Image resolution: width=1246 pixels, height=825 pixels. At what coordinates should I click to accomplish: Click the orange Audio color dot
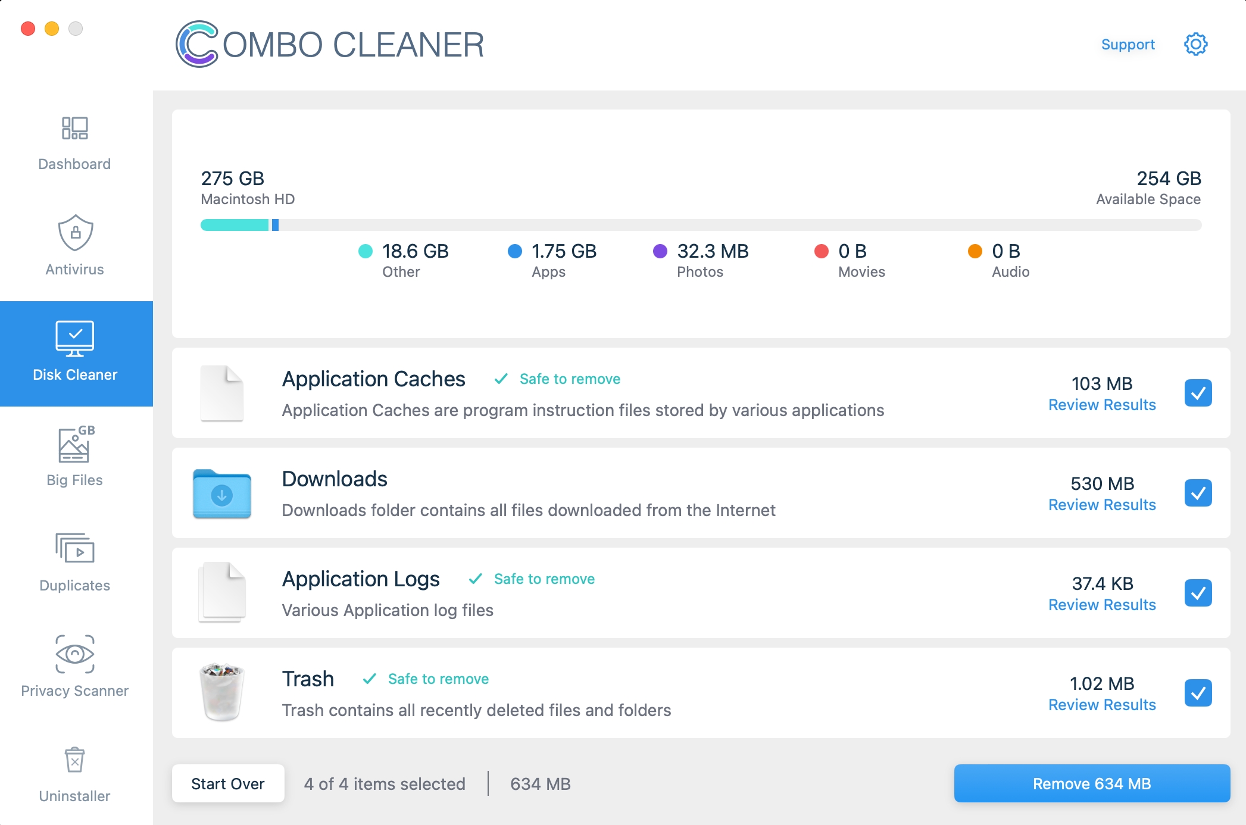[975, 251]
